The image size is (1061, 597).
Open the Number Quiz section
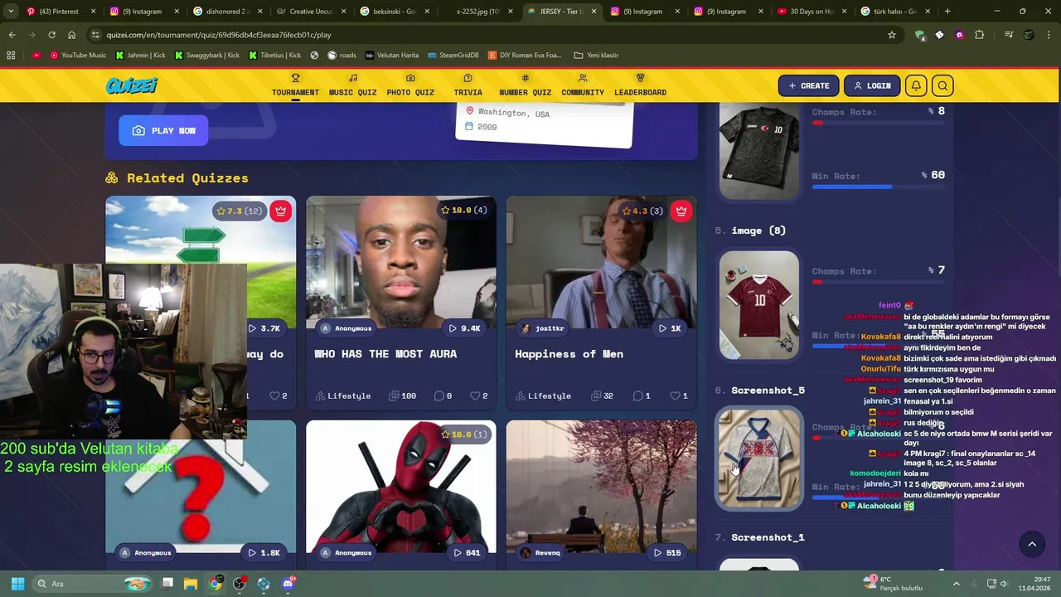525,85
